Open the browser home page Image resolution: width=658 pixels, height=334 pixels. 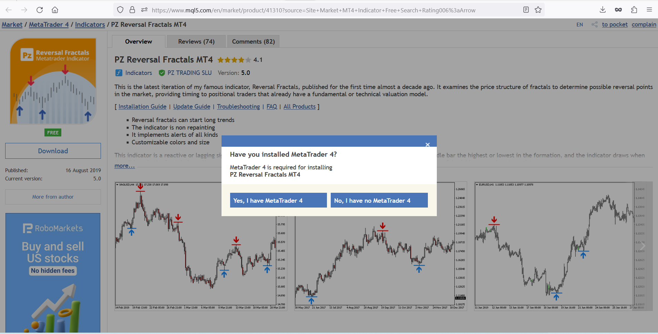(x=55, y=10)
